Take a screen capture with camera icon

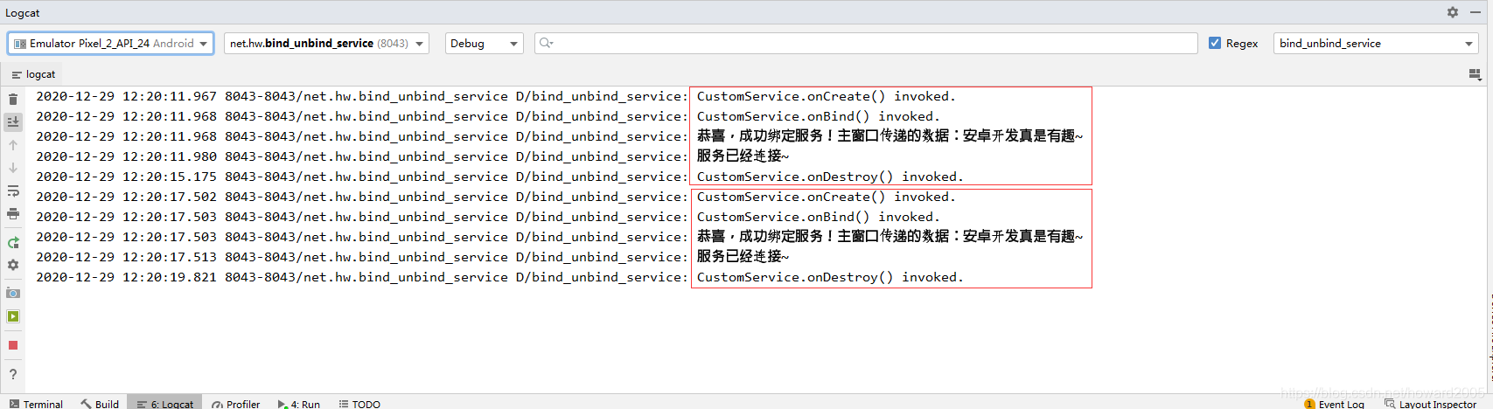coord(13,293)
